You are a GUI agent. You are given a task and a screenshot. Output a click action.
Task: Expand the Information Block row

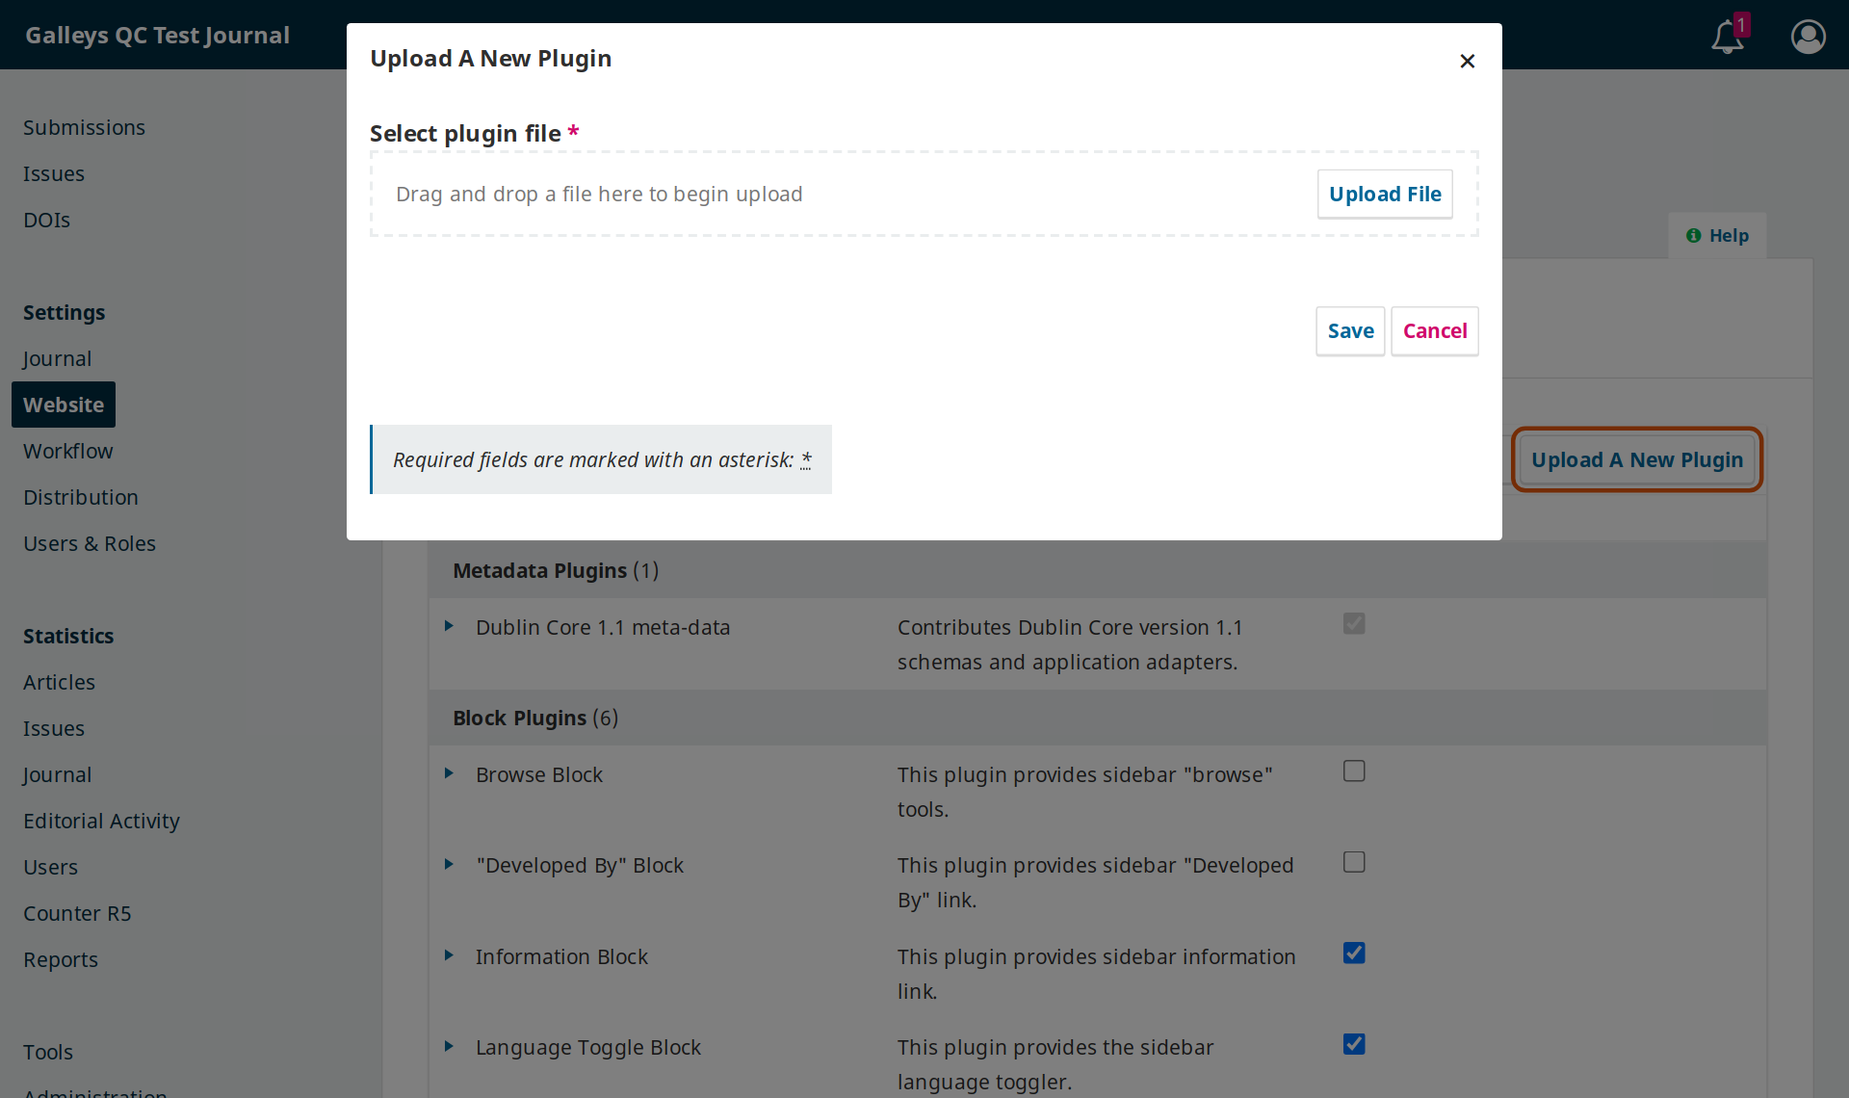tap(449, 955)
